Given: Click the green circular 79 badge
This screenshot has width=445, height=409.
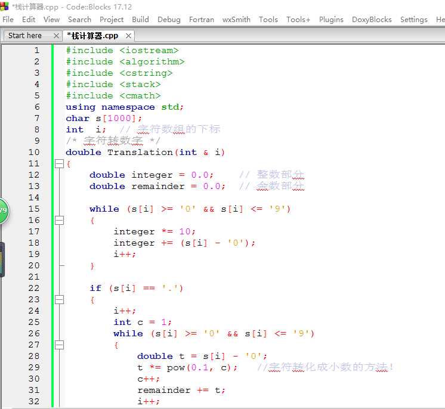Looking at the screenshot, I should coord(4,210).
